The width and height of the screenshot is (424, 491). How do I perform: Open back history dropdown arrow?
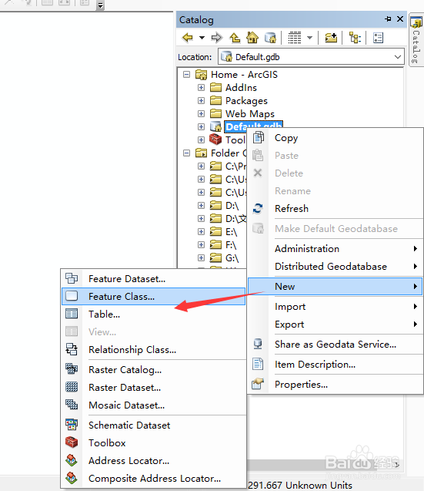tap(202, 38)
